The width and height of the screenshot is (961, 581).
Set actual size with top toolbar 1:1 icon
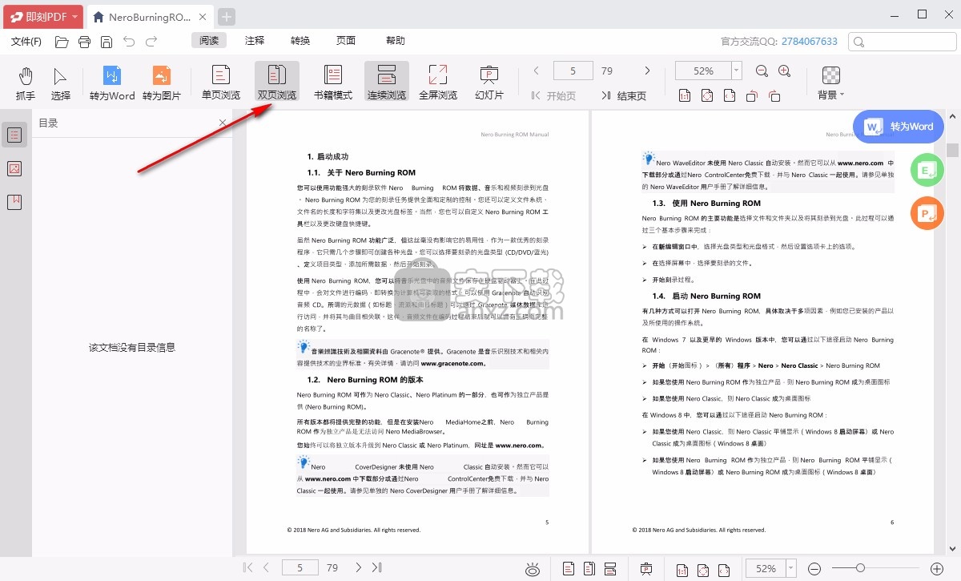(685, 96)
